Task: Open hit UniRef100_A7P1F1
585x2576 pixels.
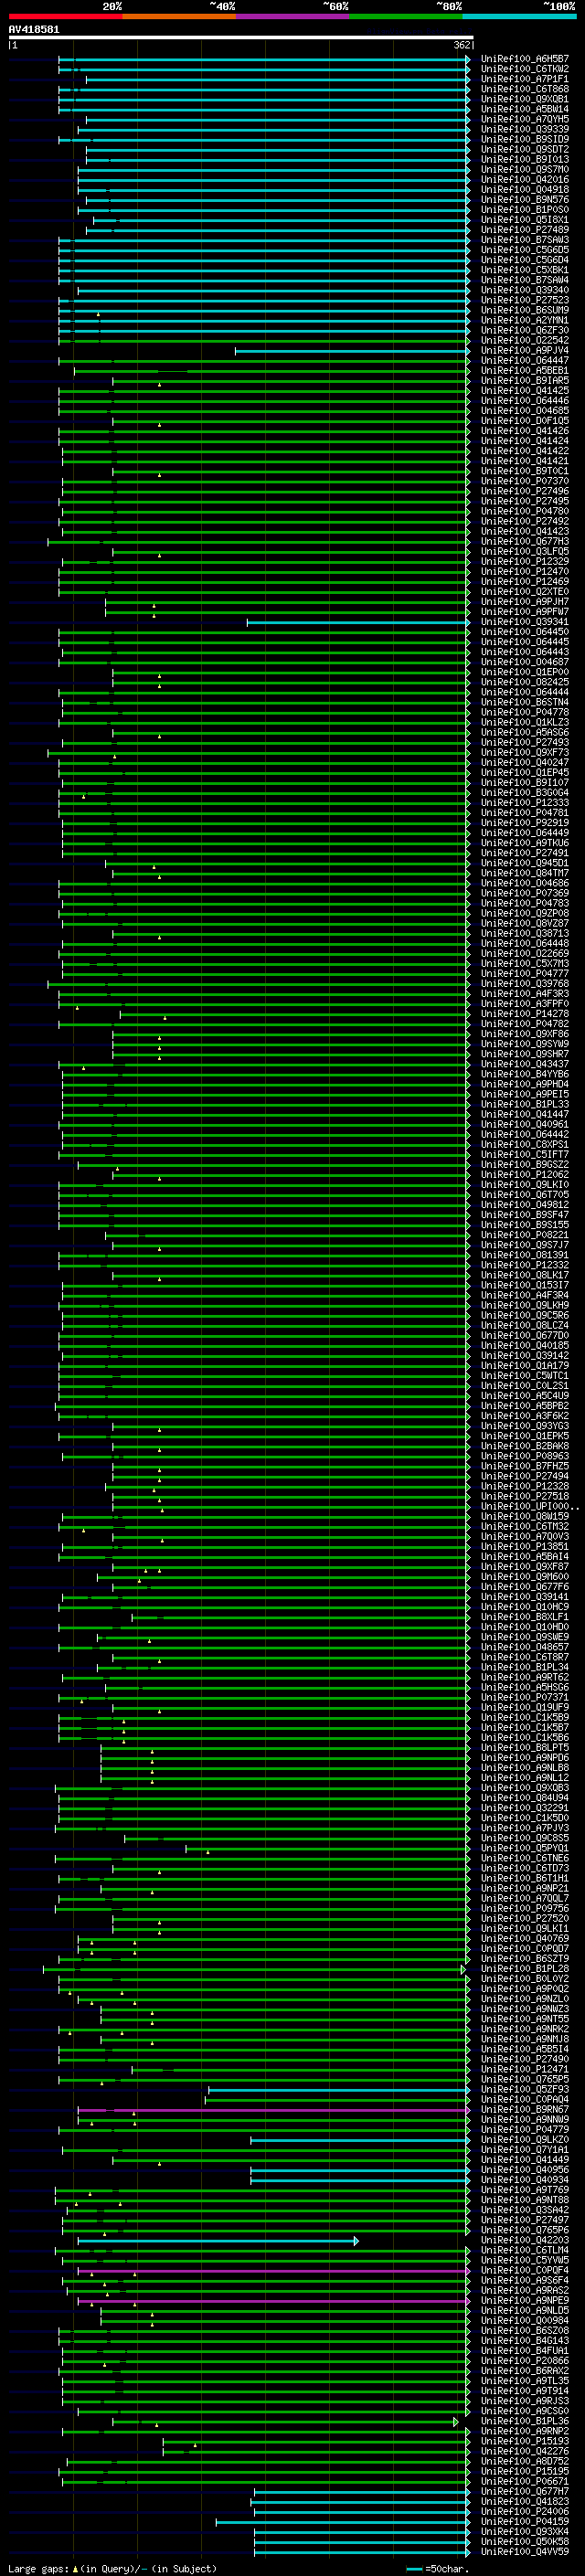Action: 524,79
